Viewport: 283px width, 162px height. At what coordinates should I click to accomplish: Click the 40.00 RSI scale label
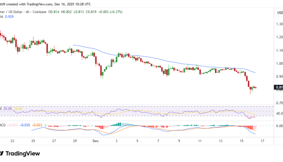pyautogui.click(x=279, y=114)
